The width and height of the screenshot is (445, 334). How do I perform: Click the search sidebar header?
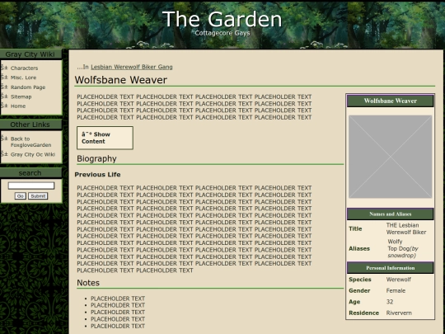coord(30,173)
